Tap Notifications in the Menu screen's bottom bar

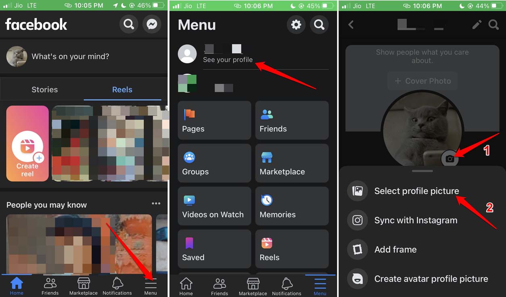pyautogui.click(x=286, y=286)
